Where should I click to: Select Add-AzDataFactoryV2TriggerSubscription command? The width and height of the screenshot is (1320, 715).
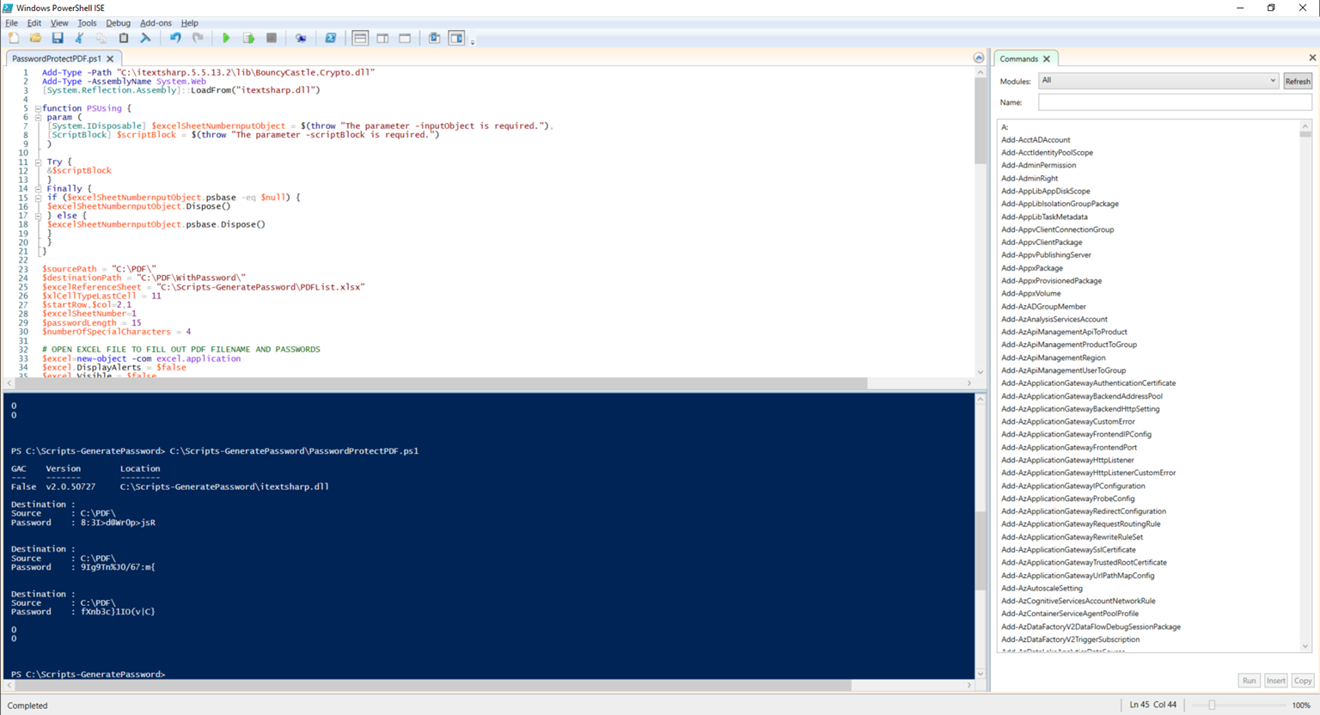click(x=1070, y=639)
